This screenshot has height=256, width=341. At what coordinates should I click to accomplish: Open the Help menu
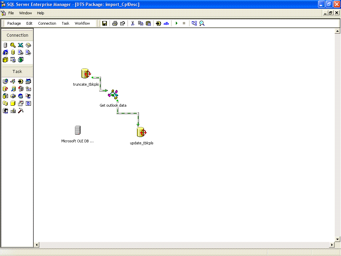click(40, 13)
